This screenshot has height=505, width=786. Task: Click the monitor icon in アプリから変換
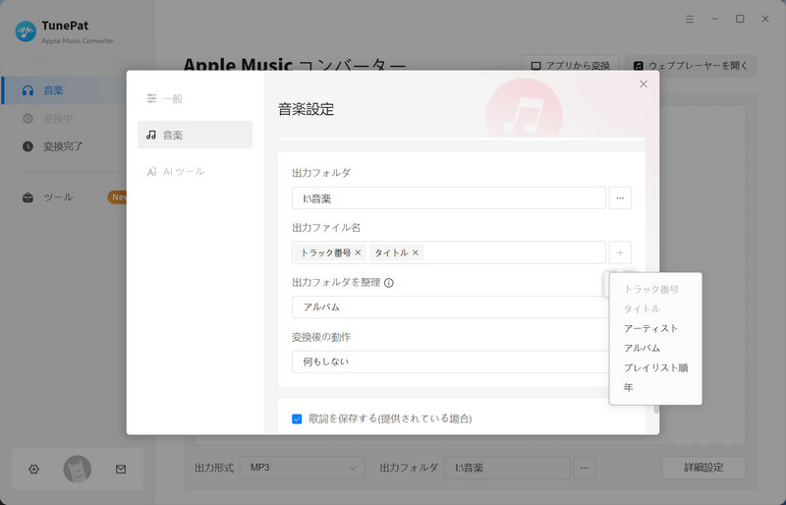(x=535, y=66)
